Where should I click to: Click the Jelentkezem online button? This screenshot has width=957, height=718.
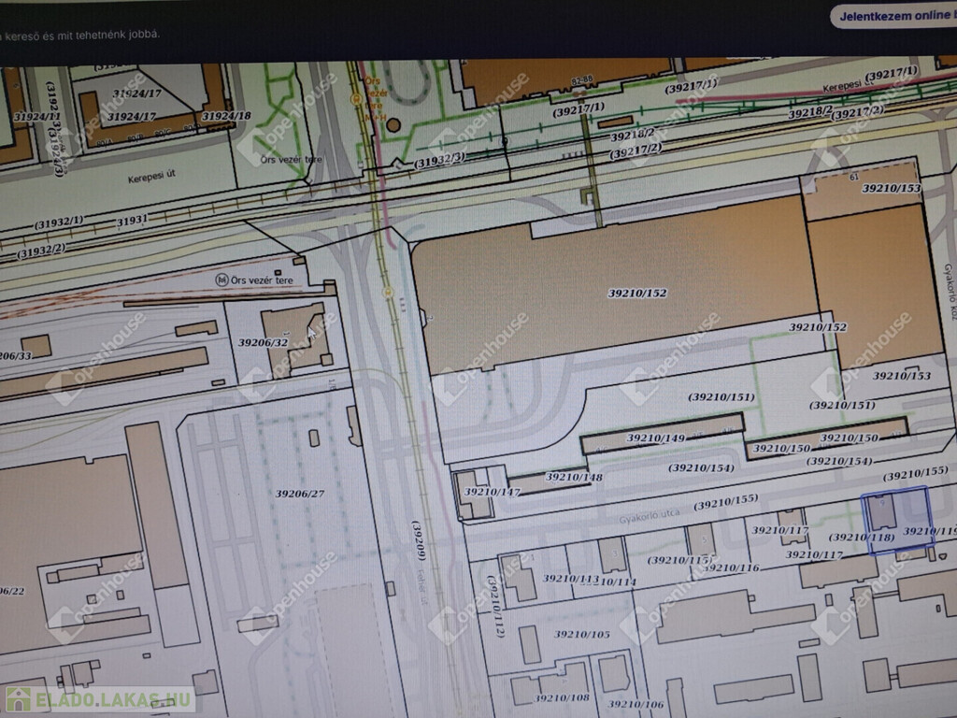pos(894,17)
